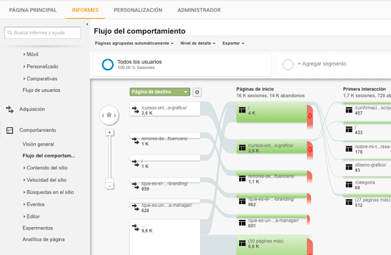The height and width of the screenshot is (255, 391).
Task: Collapse the sidebar with the arrow handle
Action: (87, 24)
